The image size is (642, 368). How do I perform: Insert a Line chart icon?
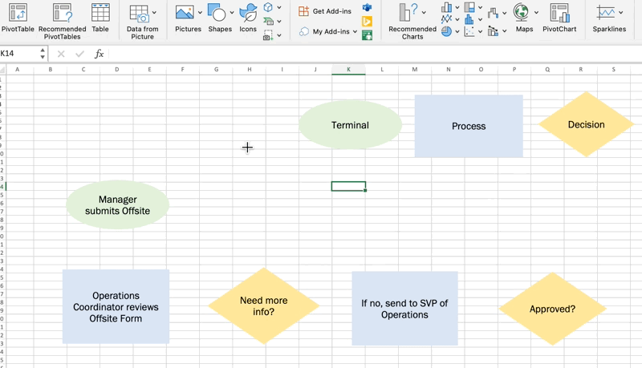pos(446,19)
